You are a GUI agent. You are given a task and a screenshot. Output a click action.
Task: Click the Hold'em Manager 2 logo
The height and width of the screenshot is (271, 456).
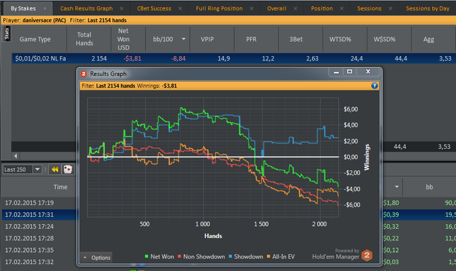pos(367,255)
